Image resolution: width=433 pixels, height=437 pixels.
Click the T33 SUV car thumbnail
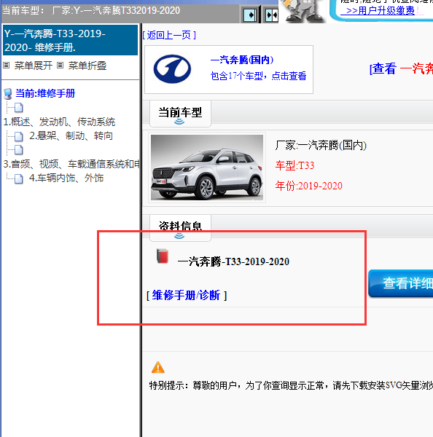pyautogui.click(x=207, y=168)
